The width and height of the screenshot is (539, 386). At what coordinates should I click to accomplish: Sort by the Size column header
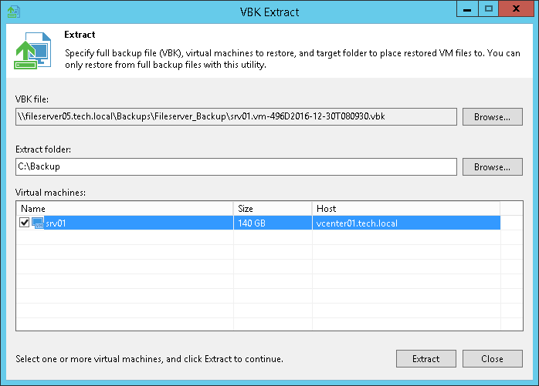(x=272, y=208)
